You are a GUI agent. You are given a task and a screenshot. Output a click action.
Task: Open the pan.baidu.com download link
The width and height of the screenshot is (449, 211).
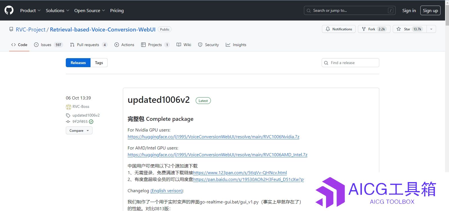tap(249, 180)
